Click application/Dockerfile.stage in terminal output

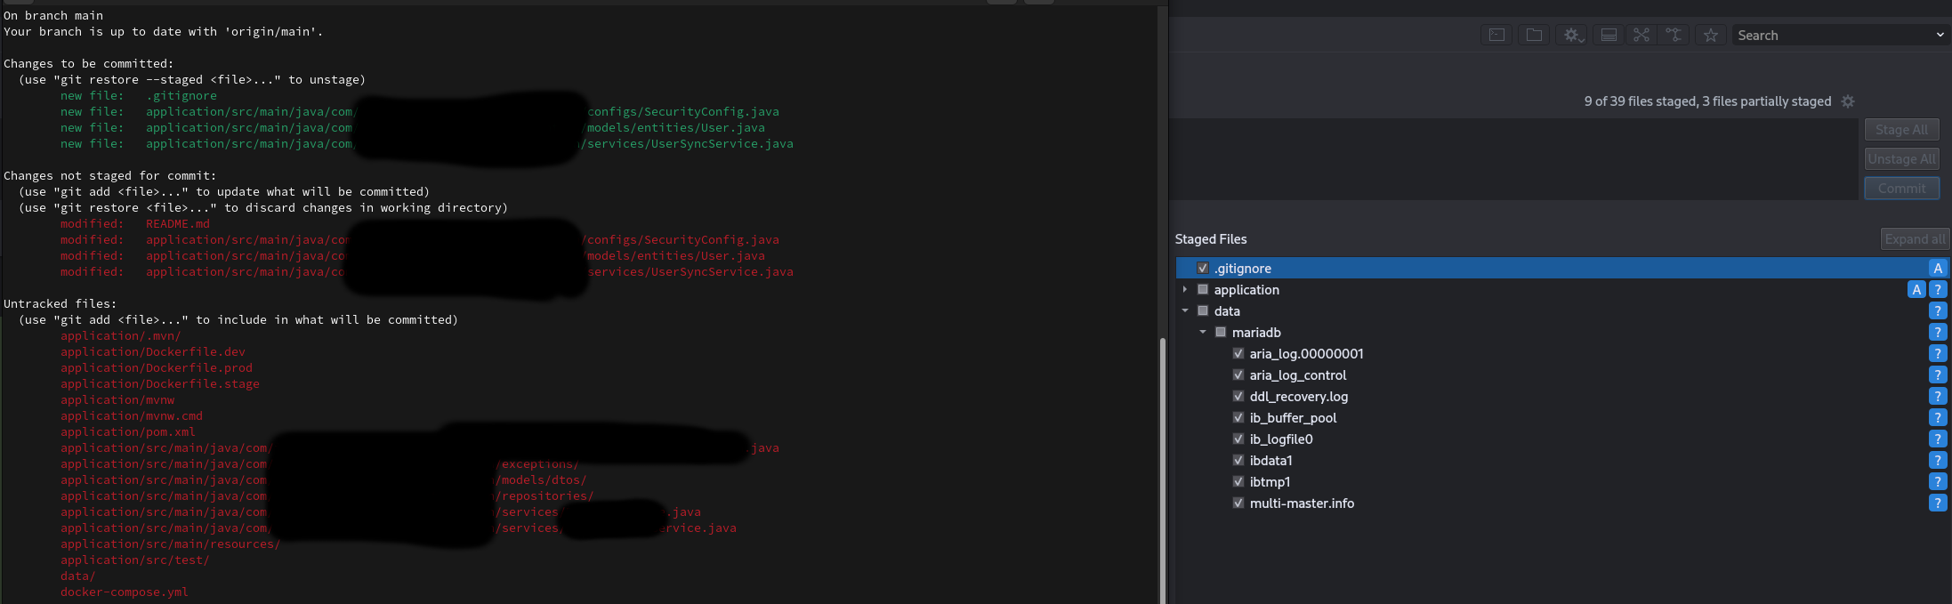[160, 383]
